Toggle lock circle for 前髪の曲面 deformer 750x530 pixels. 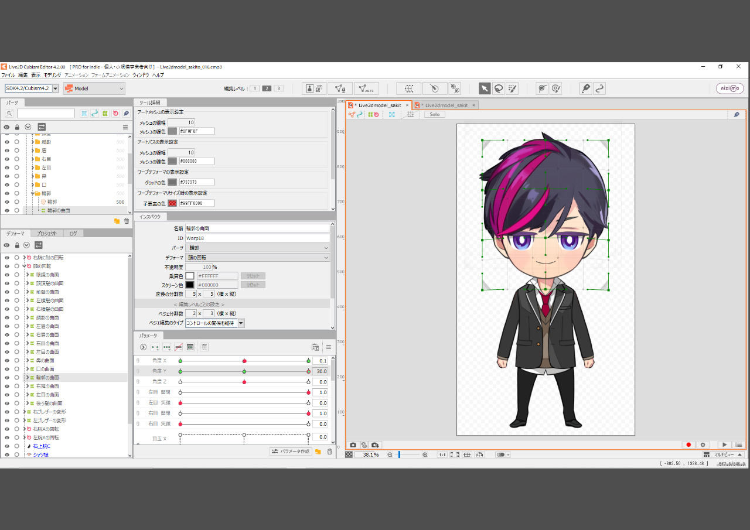(x=17, y=292)
